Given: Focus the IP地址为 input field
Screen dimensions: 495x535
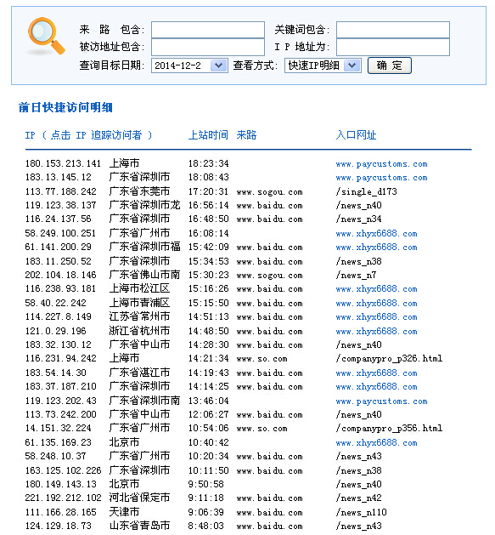Looking at the screenshot, I should 393,47.
